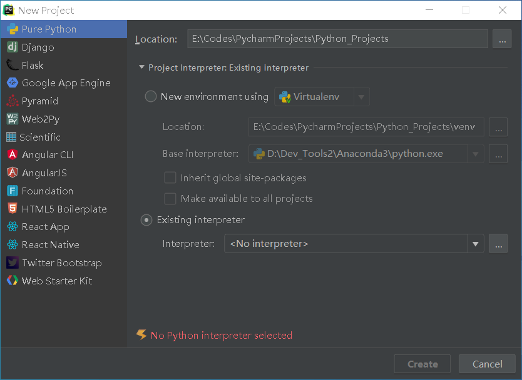
Task: Select the Pyramid project icon
Action: (13, 101)
